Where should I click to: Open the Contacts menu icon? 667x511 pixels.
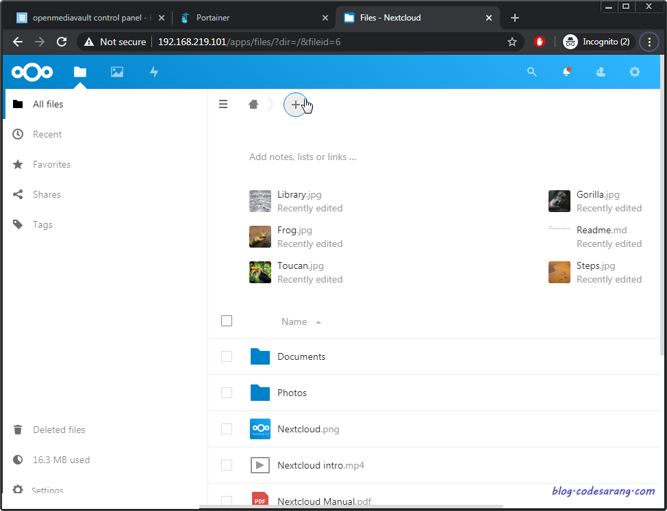point(601,72)
